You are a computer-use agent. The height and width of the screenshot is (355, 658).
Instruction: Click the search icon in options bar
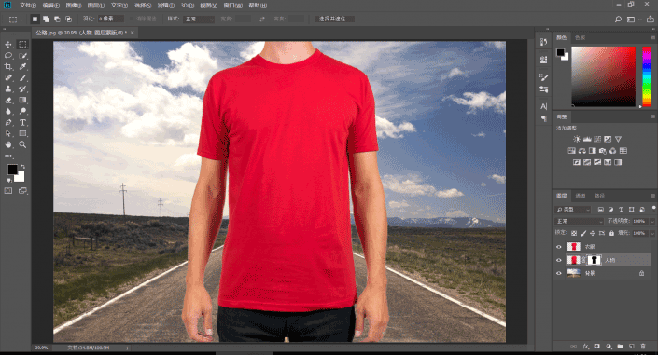[618, 20]
